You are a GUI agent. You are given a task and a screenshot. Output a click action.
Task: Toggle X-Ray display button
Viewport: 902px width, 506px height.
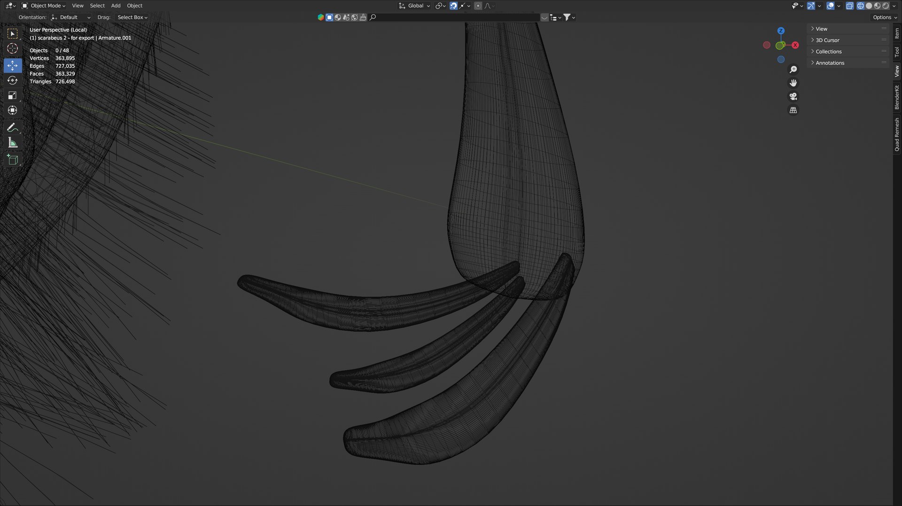tap(849, 6)
